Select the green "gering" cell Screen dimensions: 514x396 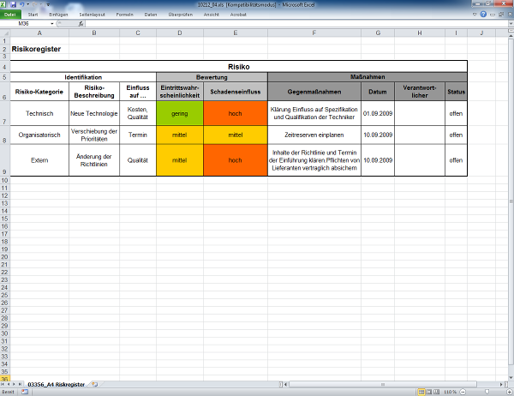180,111
